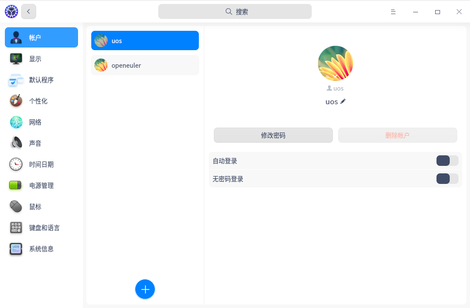Open Power Management (电源管理) battery icon
470x308 pixels.
(x=16, y=186)
